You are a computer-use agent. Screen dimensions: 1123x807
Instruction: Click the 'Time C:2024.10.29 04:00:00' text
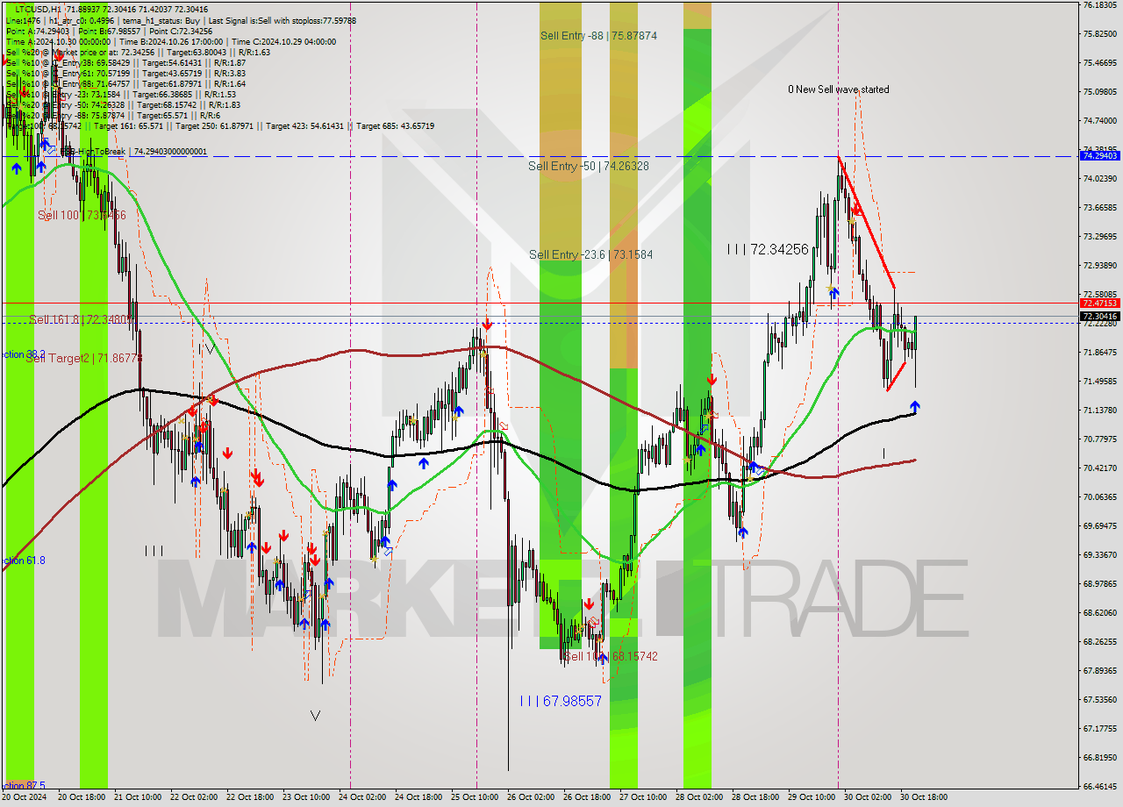pyautogui.click(x=283, y=40)
